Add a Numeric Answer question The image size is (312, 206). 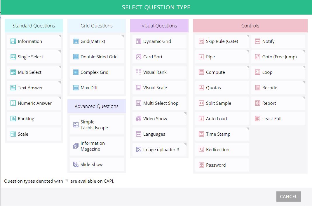tap(34, 103)
